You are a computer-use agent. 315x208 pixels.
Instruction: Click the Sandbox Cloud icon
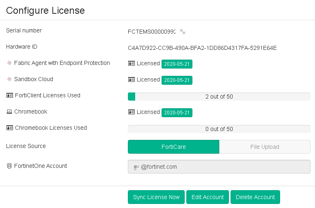click(9, 79)
